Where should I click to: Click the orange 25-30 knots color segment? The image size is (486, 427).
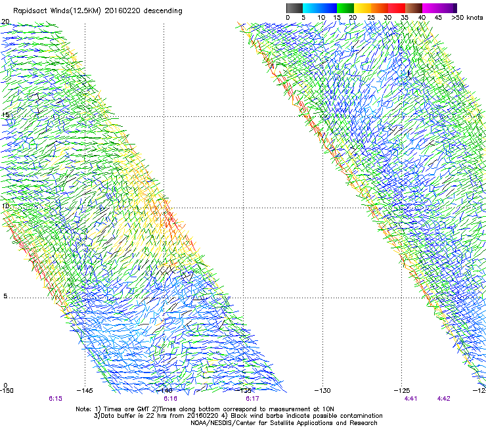[380, 8]
